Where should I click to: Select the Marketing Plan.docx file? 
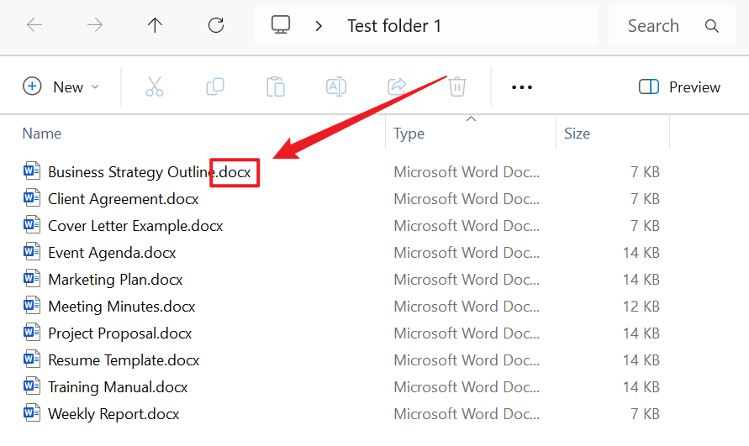[x=115, y=280]
